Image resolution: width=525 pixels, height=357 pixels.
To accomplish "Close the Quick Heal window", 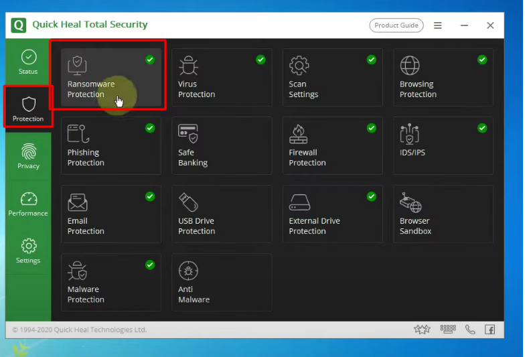I will point(490,25).
